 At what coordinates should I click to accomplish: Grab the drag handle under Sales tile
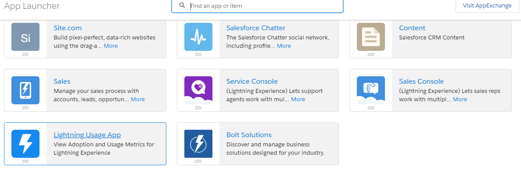[25, 107]
